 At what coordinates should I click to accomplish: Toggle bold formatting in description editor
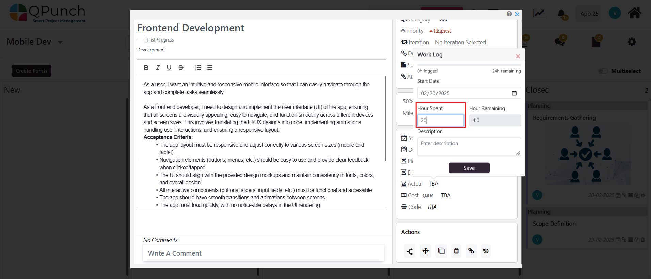146,68
